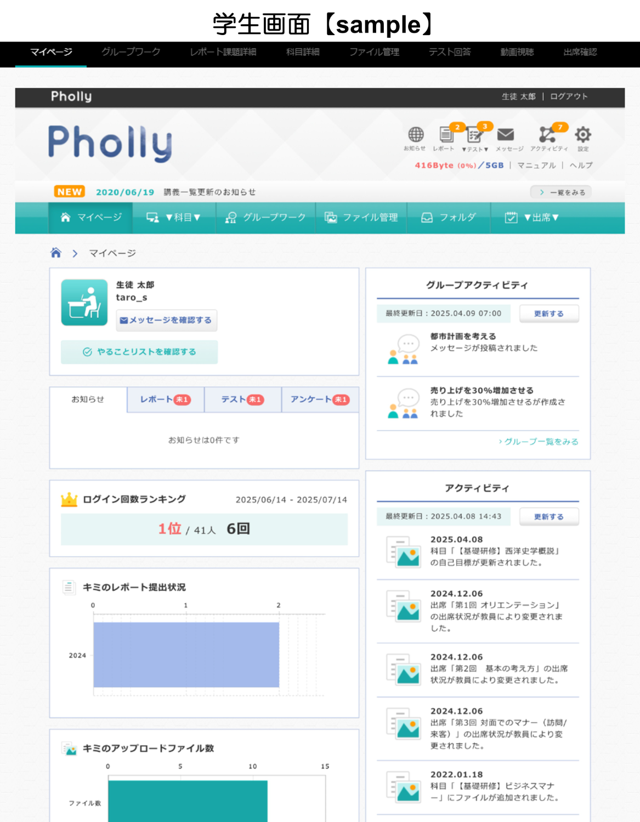640x822 pixels.
Task: Click やることリストを確認する button
Action: [139, 352]
